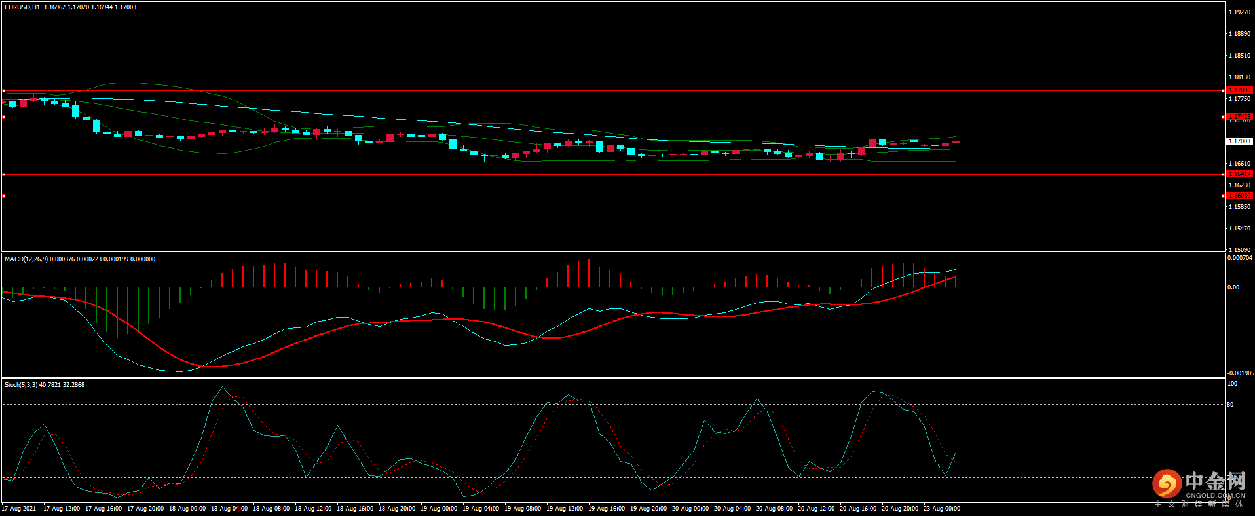The height and width of the screenshot is (516, 1255).
Task: Click the white 1.17003 current price tag
Action: tap(1239, 141)
